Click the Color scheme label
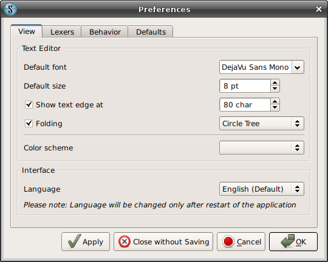This screenshot has width=328, height=262. click(49, 148)
